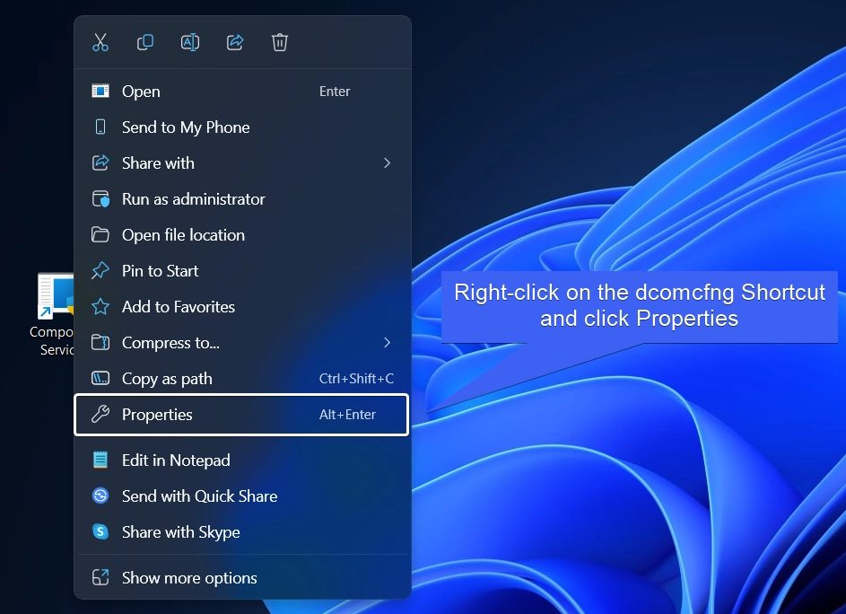The width and height of the screenshot is (846, 614).
Task: Select Edit in Notepad
Action: coord(242,460)
